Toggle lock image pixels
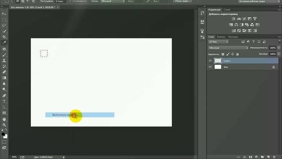 [x=228, y=54]
